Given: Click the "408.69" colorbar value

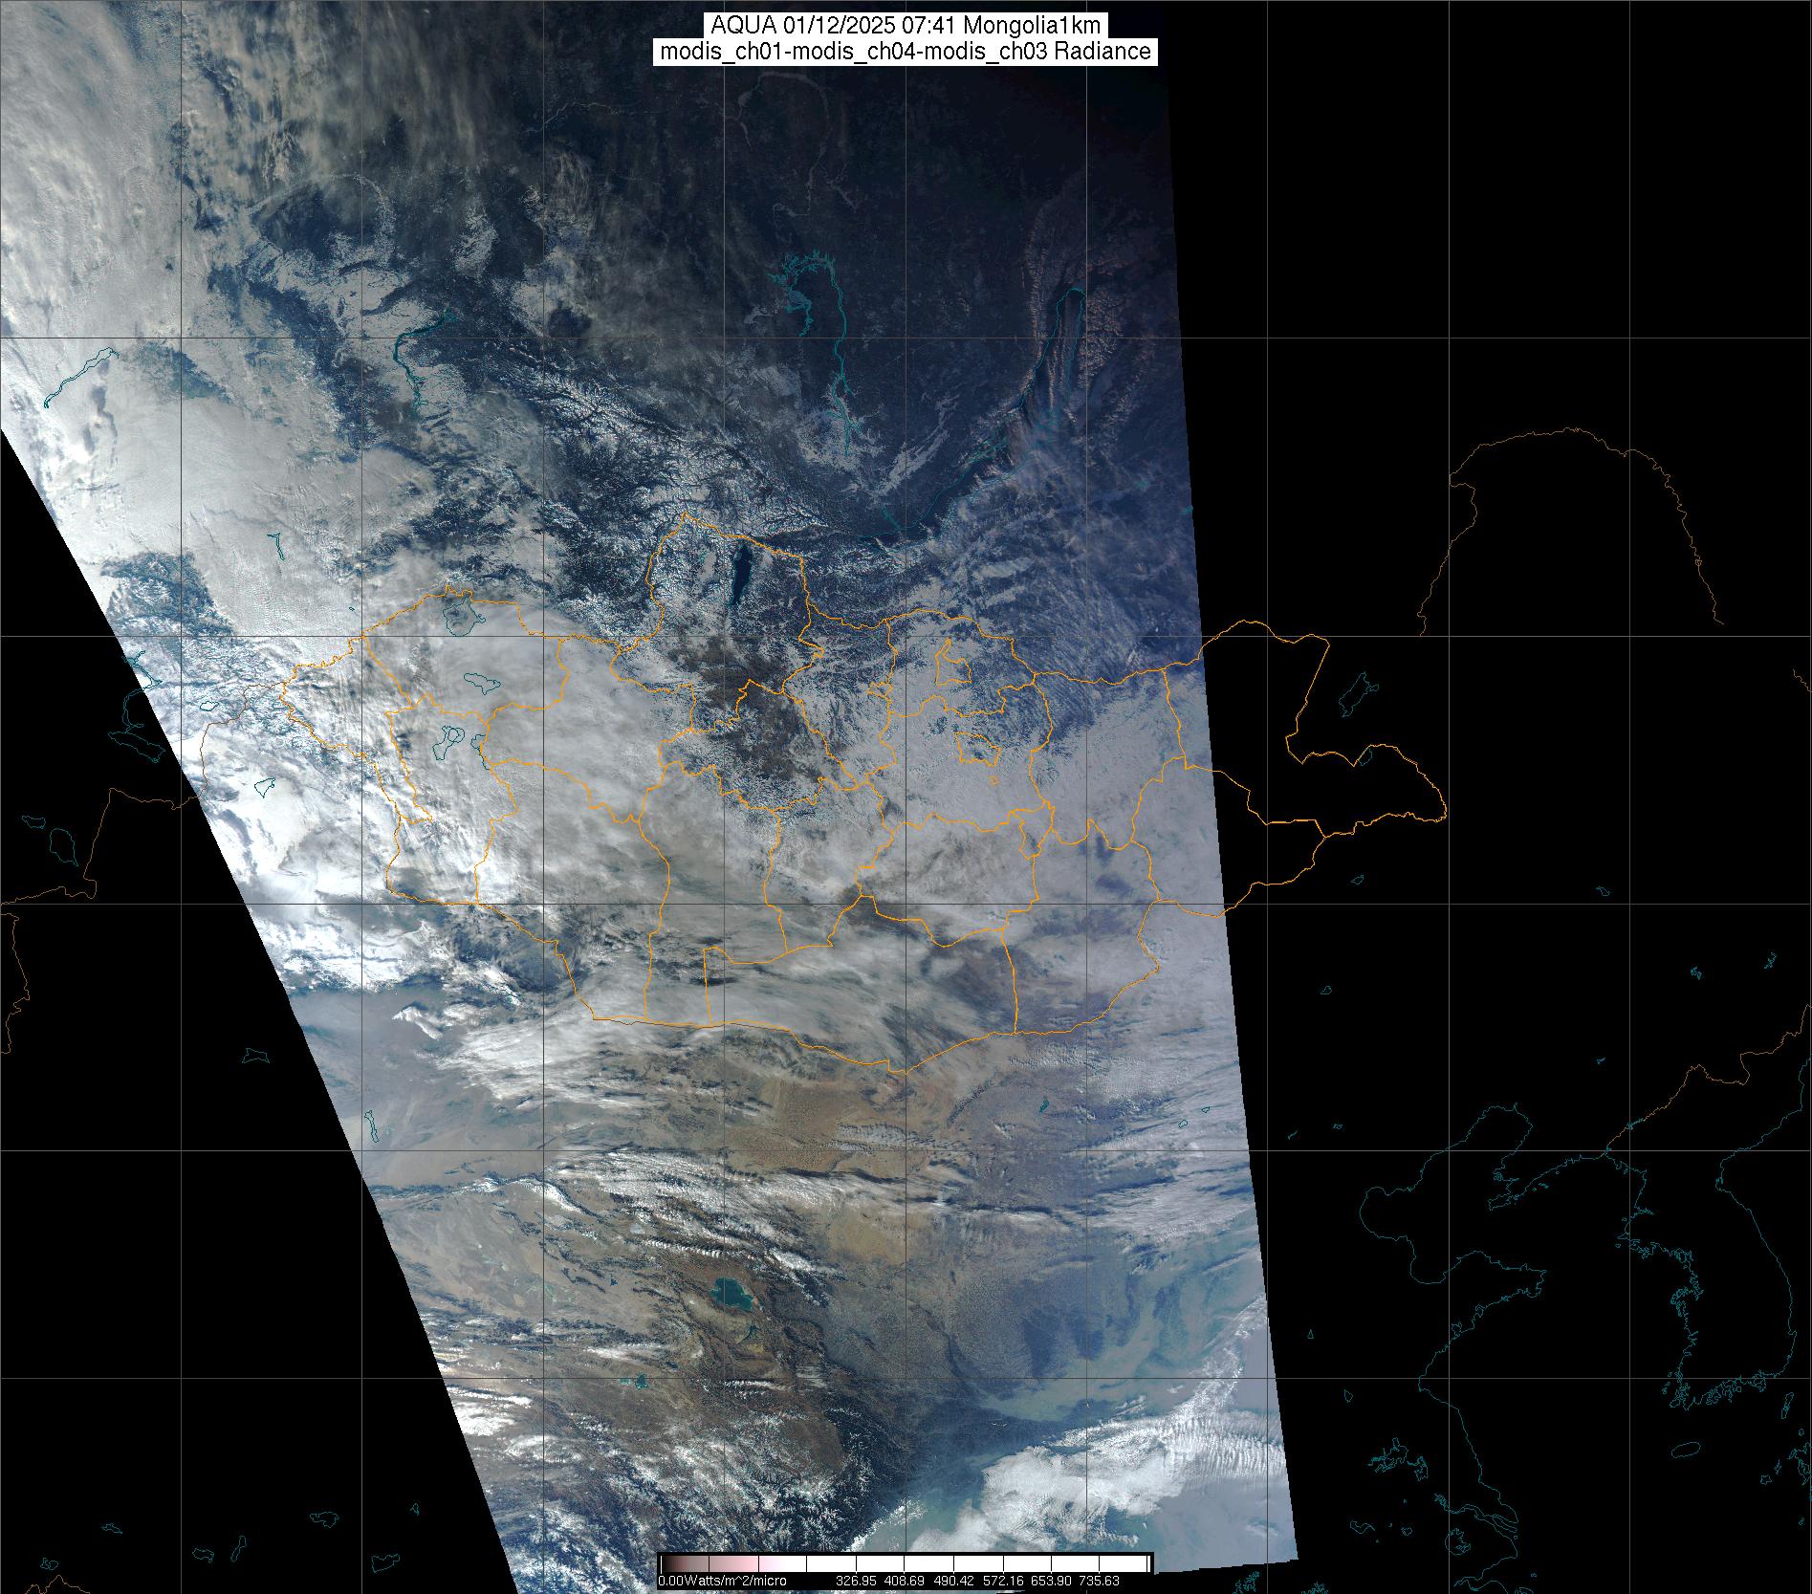Looking at the screenshot, I should pyautogui.click(x=905, y=1581).
